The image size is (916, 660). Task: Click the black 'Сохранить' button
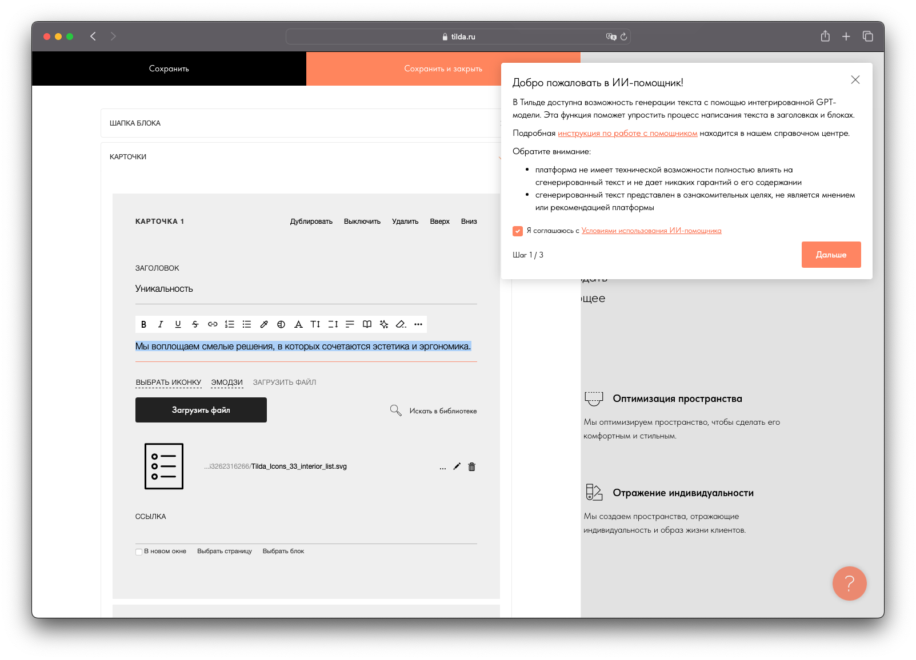coord(169,69)
